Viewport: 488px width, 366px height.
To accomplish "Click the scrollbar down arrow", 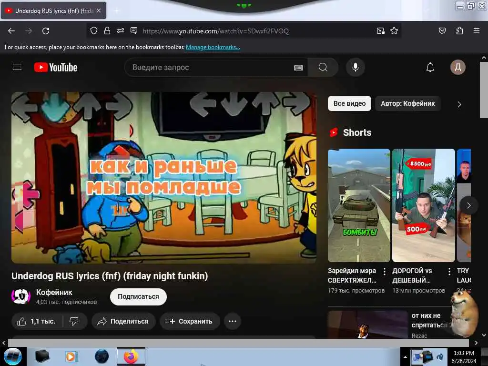I will 484,335.
